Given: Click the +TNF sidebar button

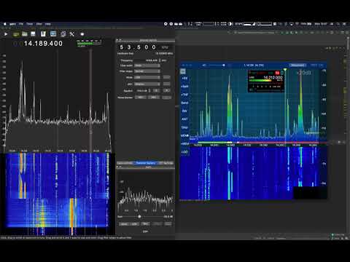Looking at the screenshot, I should (184, 95).
